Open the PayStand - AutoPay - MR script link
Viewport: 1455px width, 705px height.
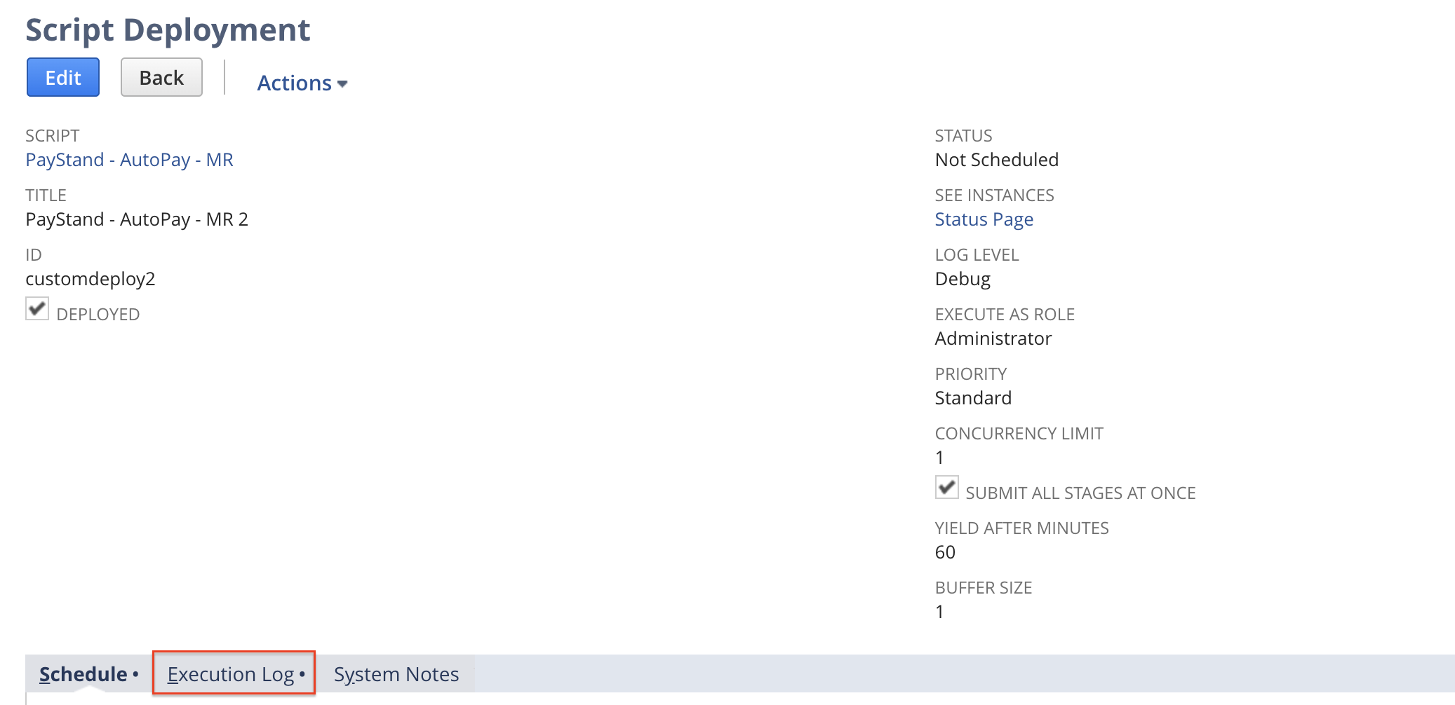(129, 160)
